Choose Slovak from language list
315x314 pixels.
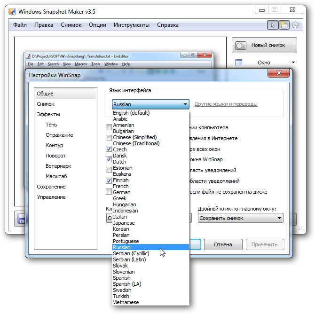pos(150,266)
